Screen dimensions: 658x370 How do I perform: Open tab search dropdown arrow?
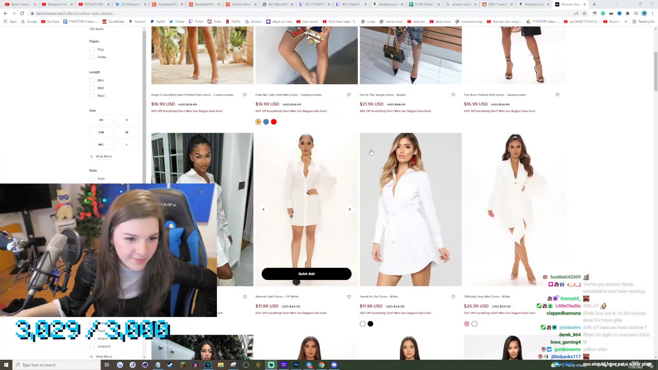click(616, 4)
